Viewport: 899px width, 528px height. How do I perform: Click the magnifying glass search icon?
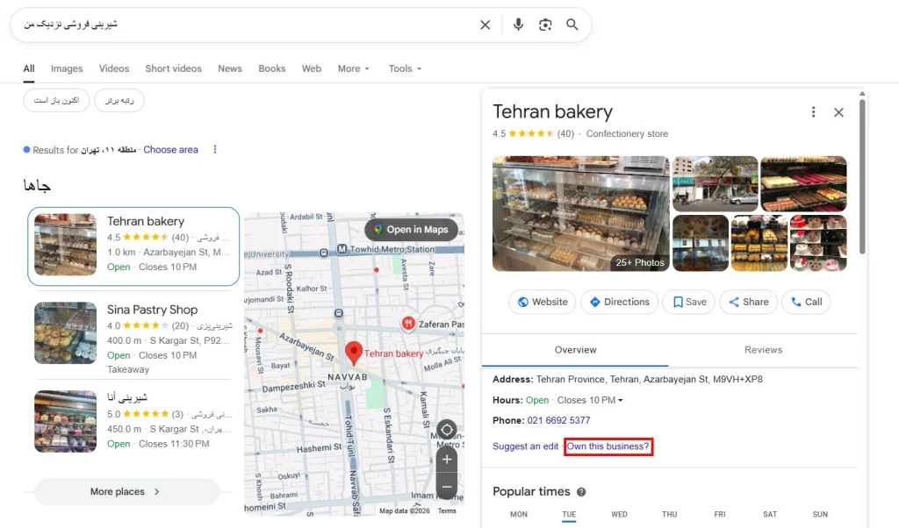(x=572, y=25)
